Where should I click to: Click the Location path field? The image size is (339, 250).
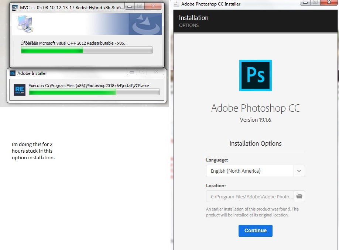pos(250,196)
